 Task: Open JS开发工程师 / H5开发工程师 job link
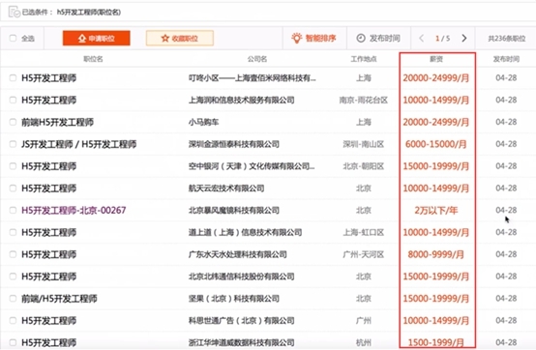78,144
